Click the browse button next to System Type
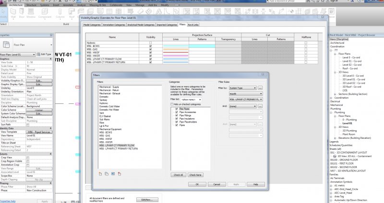This screenshot has height=203, width=384. pyautogui.click(x=260, y=88)
